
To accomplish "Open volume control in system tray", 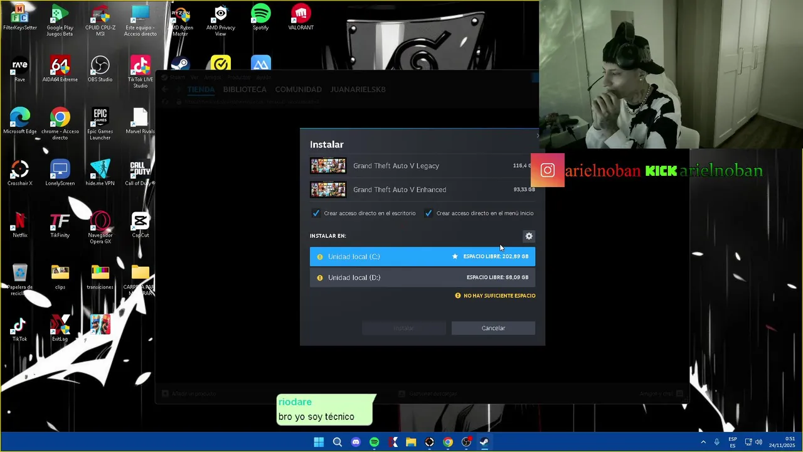I will tap(758, 442).
